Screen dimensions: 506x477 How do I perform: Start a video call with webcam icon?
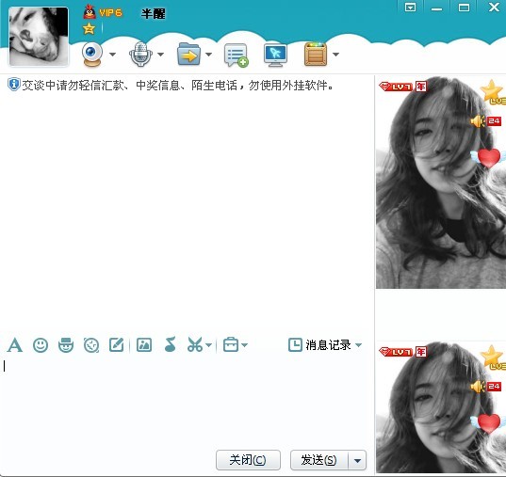click(x=92, y=55)
